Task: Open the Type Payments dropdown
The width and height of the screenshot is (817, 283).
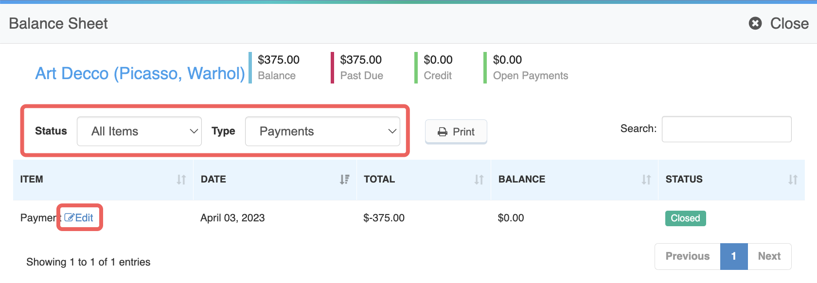Action: click(322, 131)
